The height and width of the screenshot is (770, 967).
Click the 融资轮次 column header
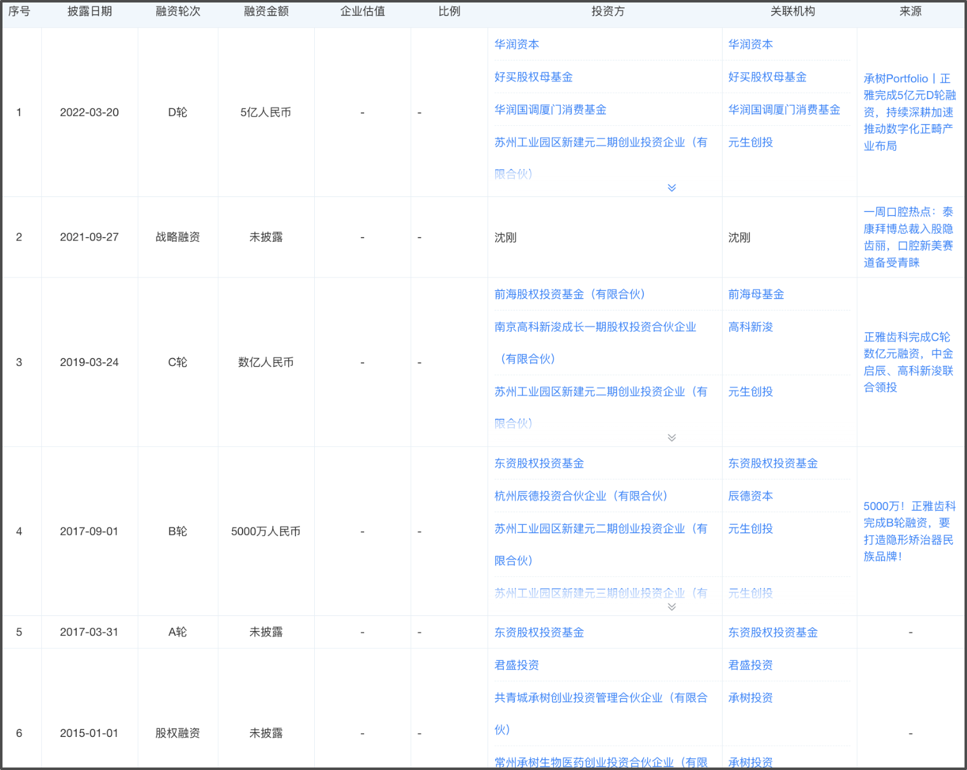pyautogui.click(x=177, y=11)
